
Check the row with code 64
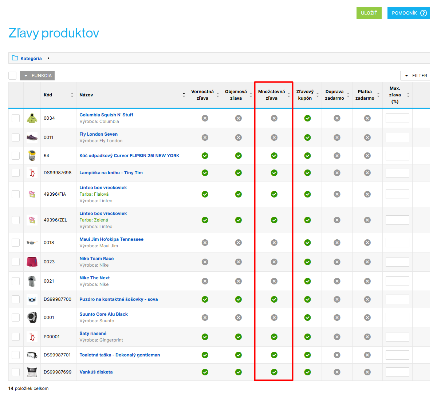pyautogui.click(x=16, y=156)
